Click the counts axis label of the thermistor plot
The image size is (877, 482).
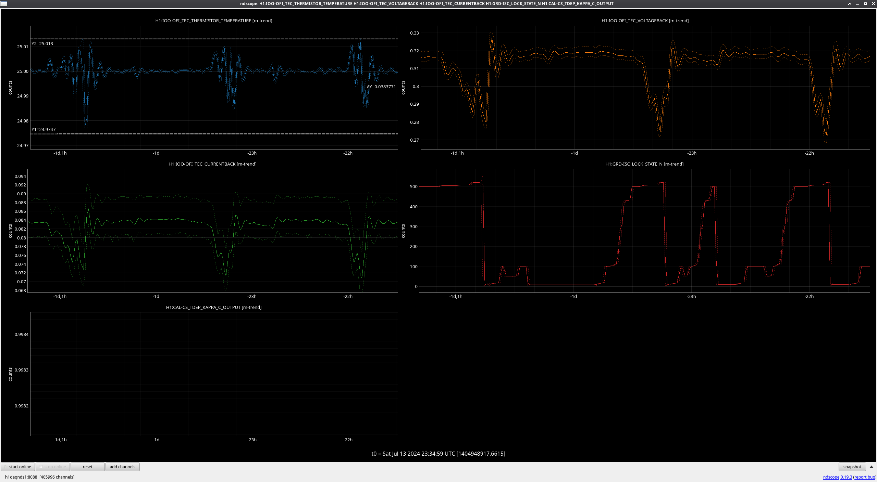pos(10,88)
